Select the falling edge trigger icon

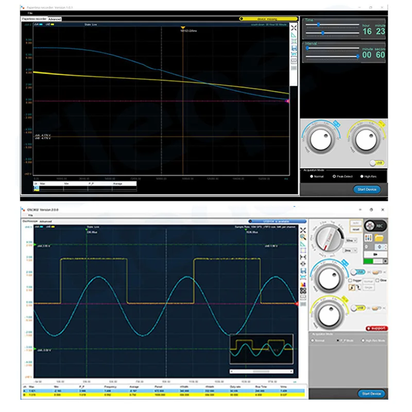[x=359, y=287]
